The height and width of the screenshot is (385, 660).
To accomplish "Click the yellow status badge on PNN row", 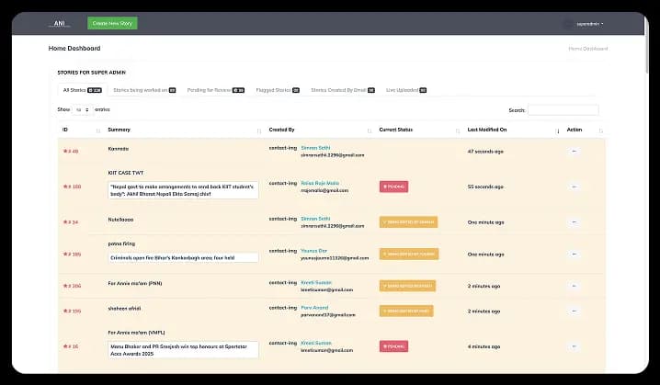I will tap(407, 286).
